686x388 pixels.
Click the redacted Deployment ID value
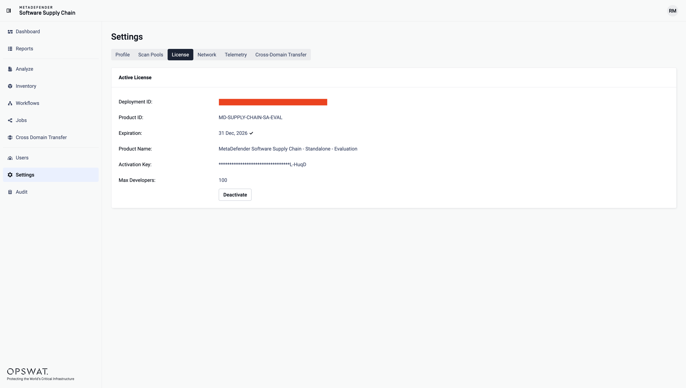(273, 102)
